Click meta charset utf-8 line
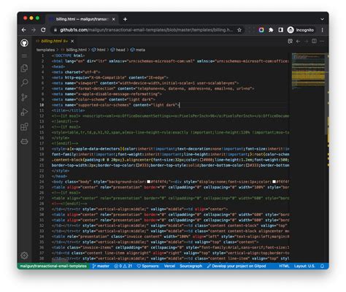The width and height of the screenshot is (346, 292). pyautogui.click(x=76, y=72)
